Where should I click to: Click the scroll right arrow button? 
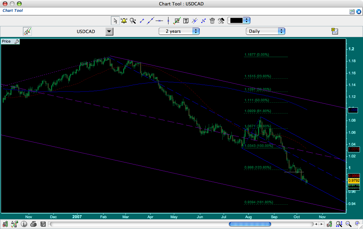[321, 224]
